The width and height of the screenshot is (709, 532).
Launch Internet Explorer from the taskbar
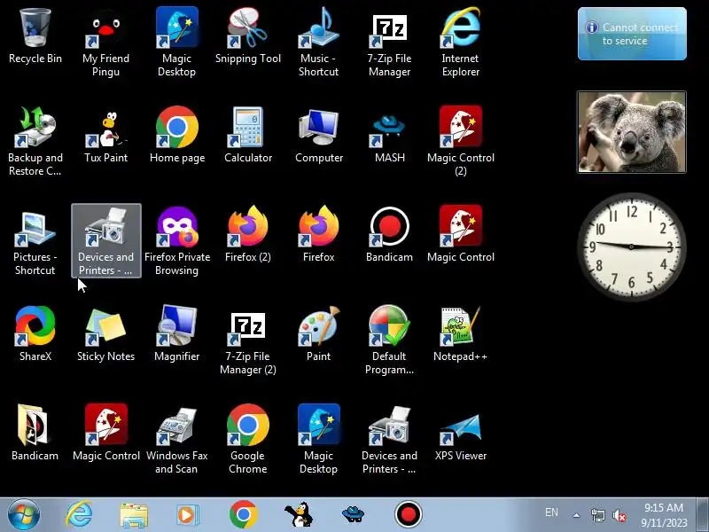point(80,514)
